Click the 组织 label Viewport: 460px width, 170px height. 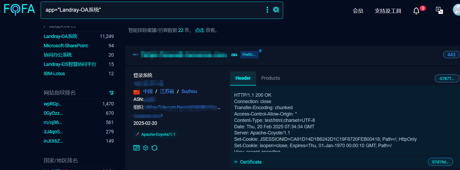(x=138, y=107)
